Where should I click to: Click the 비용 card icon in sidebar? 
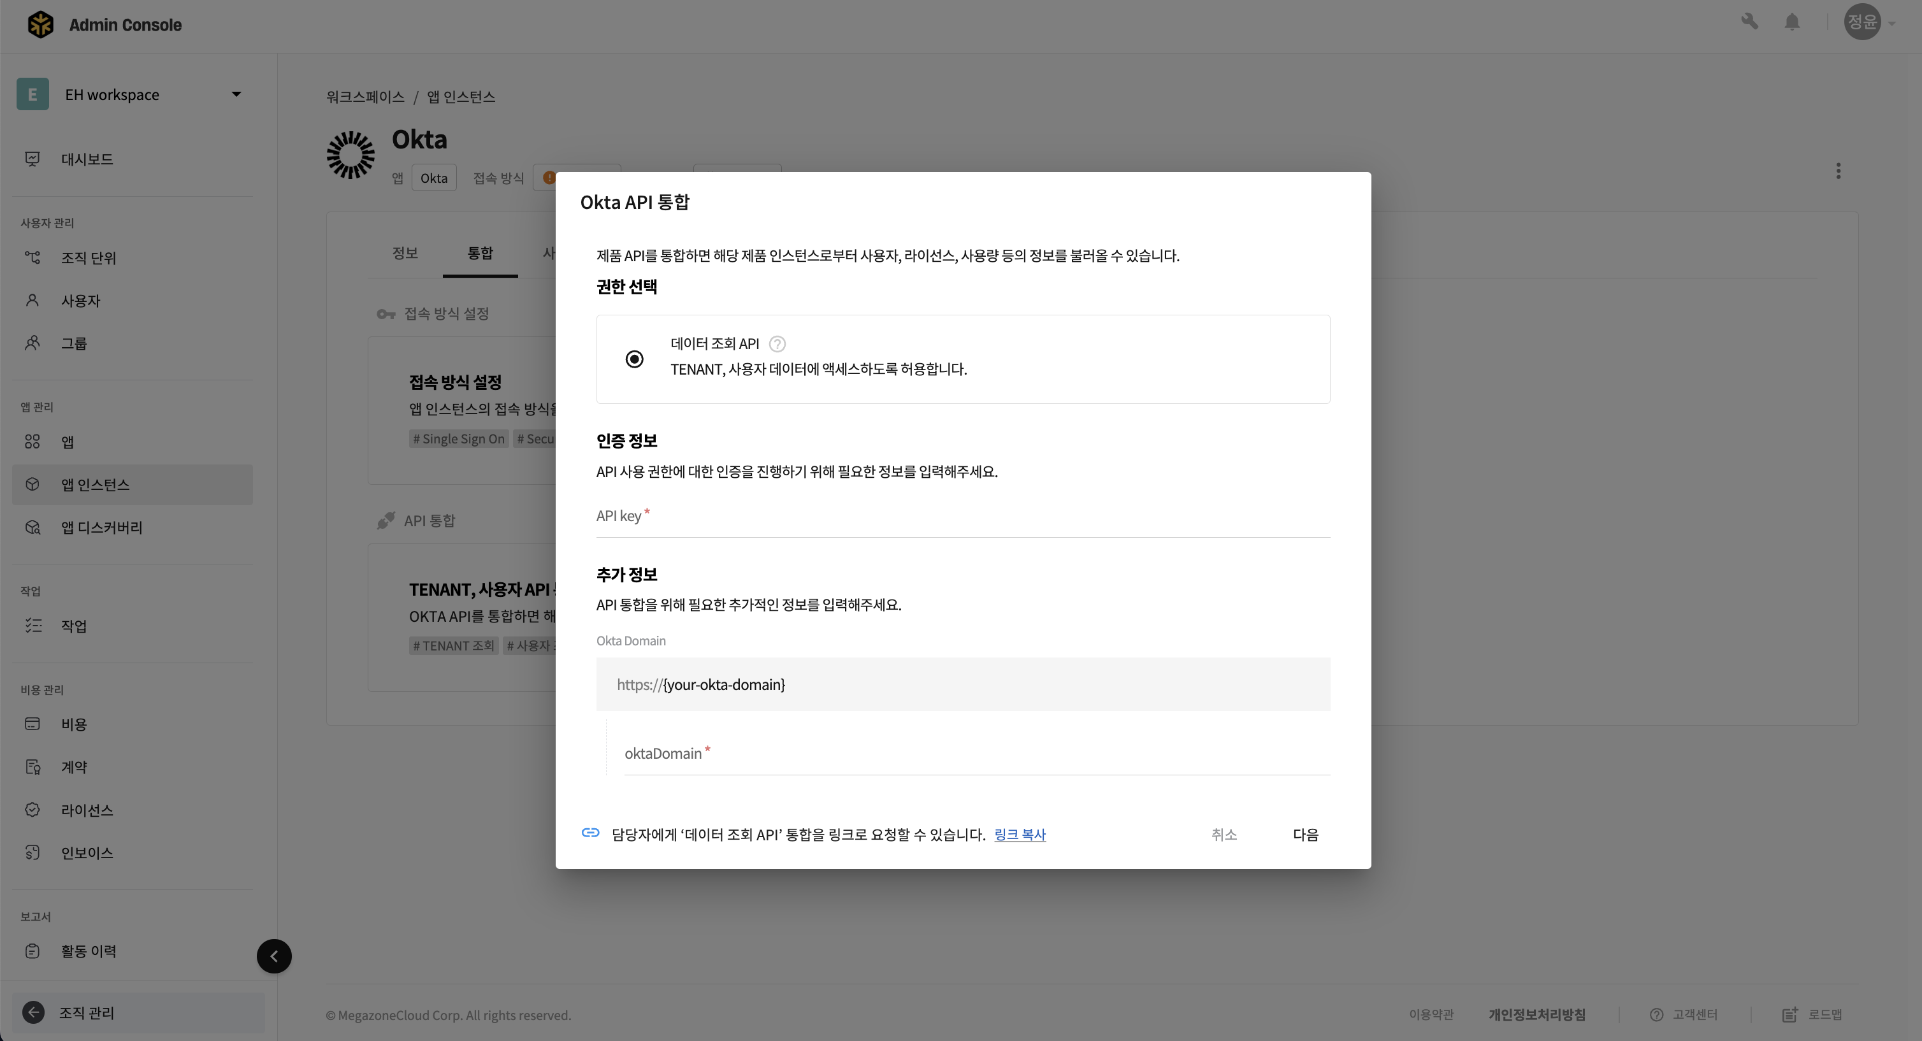pos(32,723)
